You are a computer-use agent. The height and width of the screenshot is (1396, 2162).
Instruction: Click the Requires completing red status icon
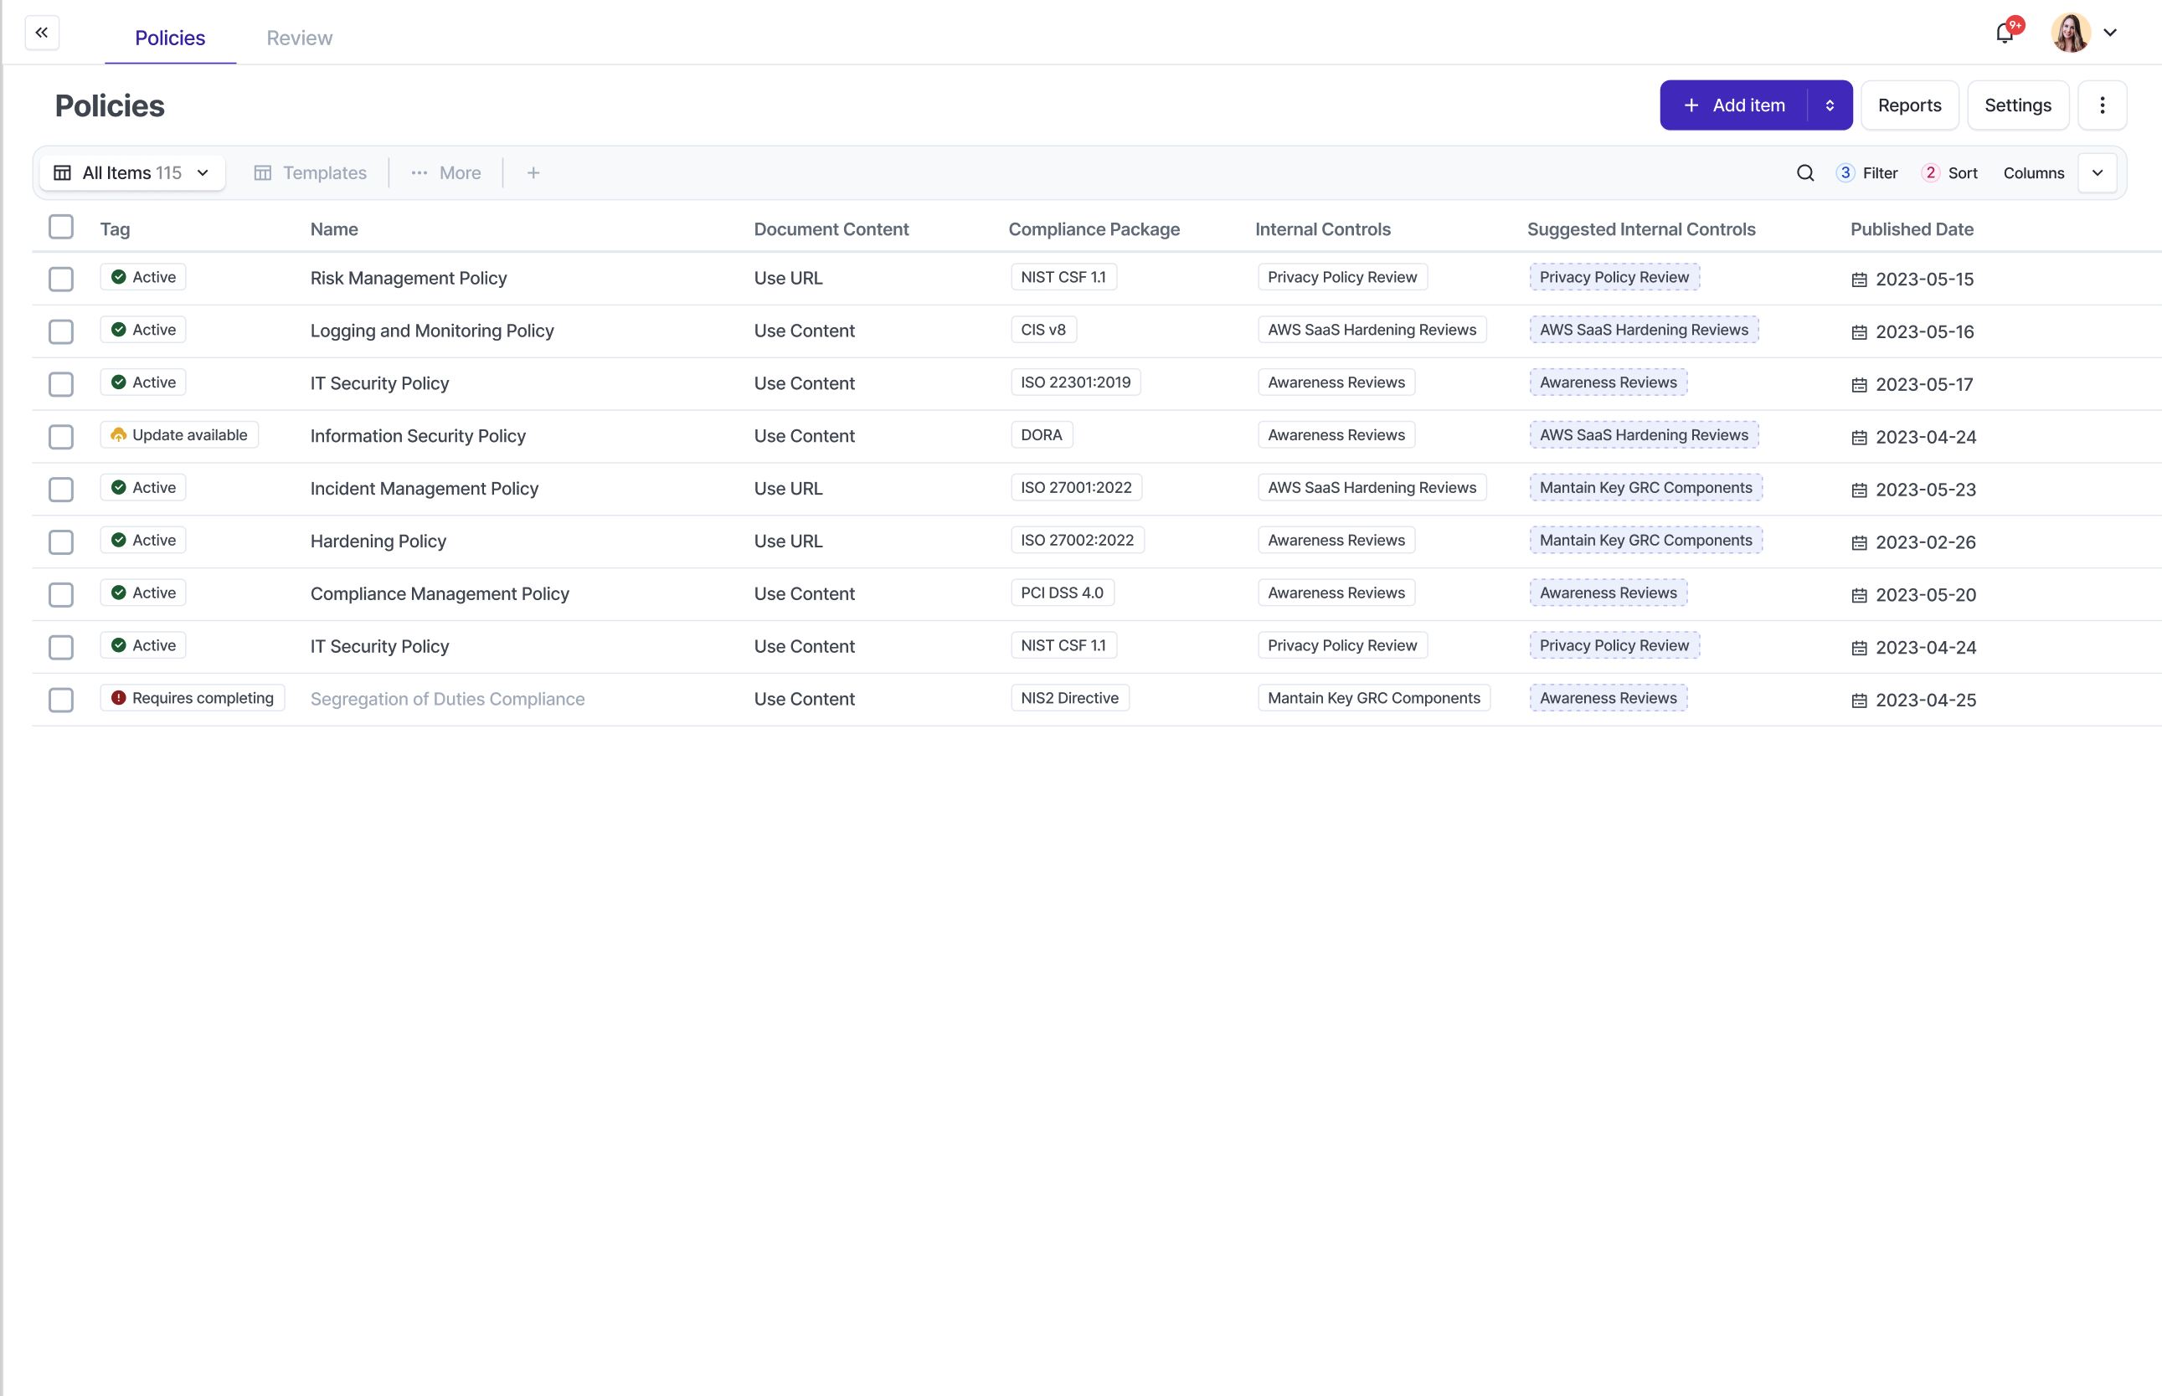[x=119, y=698]
